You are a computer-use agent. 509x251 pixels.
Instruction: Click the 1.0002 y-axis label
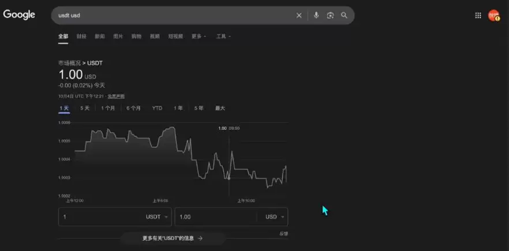64,196
